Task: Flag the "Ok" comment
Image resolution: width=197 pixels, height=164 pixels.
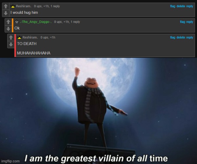Action: (x=183, y=22)
